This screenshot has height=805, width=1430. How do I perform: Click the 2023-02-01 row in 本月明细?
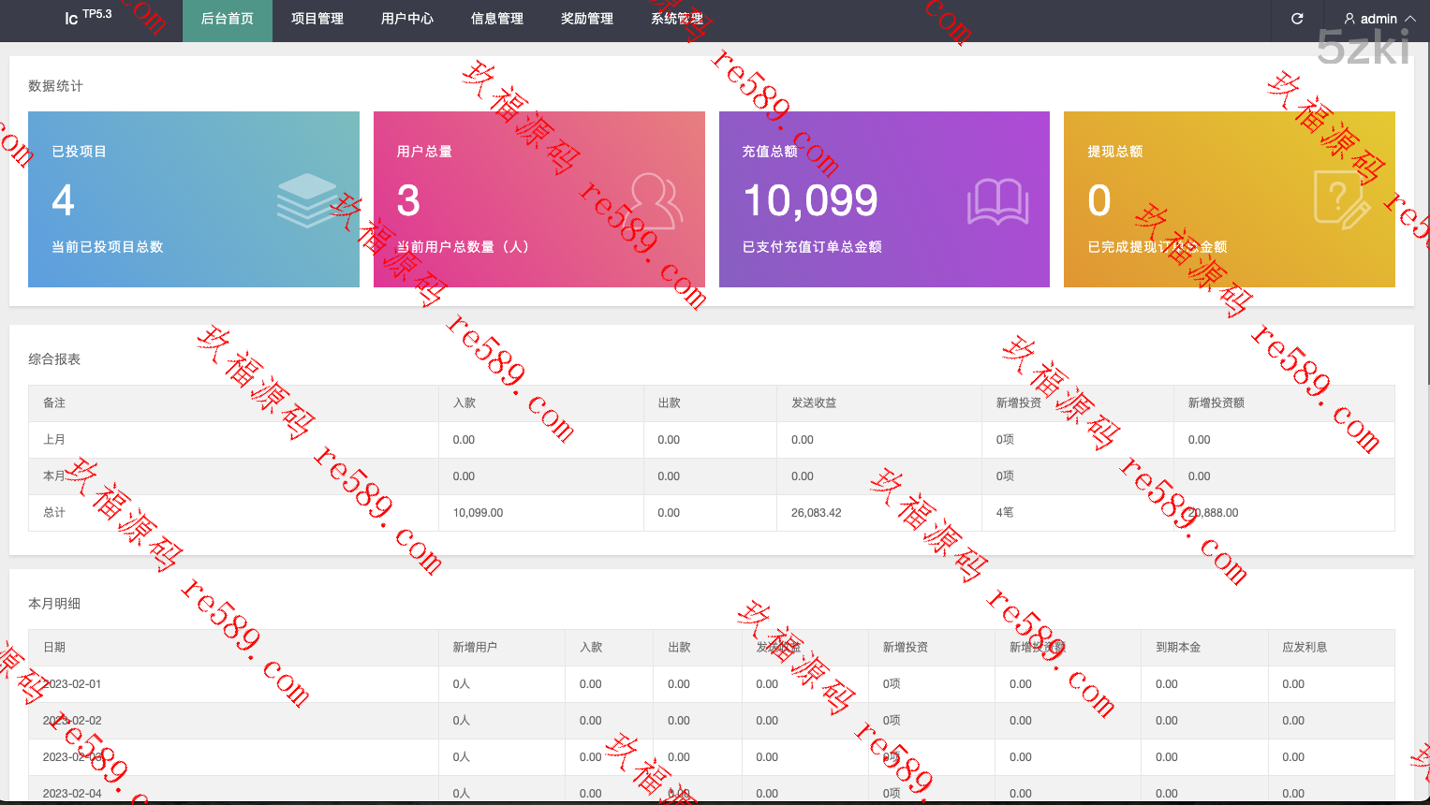(x=73, y=684)
